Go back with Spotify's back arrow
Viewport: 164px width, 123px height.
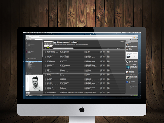pyautogui.click(x=27, y=40)
